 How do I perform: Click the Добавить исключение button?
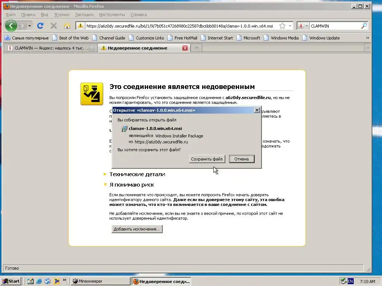coord(137,229)
